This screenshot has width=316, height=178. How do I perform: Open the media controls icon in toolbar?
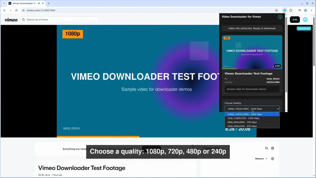click(300, 10)
